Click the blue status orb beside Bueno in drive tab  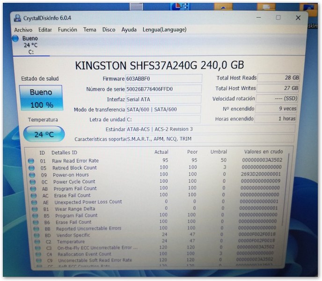click(15, 38)
